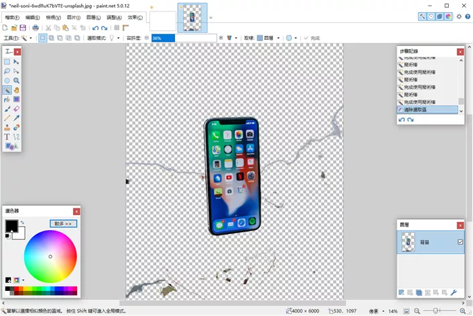Image resolution: width=473 pixels, height=316 pixels.
Task: Click the 較多 >> button in color panel
Action: (x=64, y=223)
